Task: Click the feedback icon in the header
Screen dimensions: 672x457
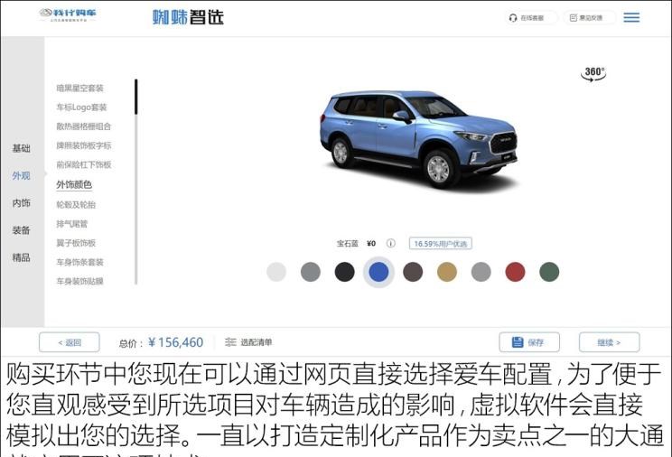Action: 573,17
